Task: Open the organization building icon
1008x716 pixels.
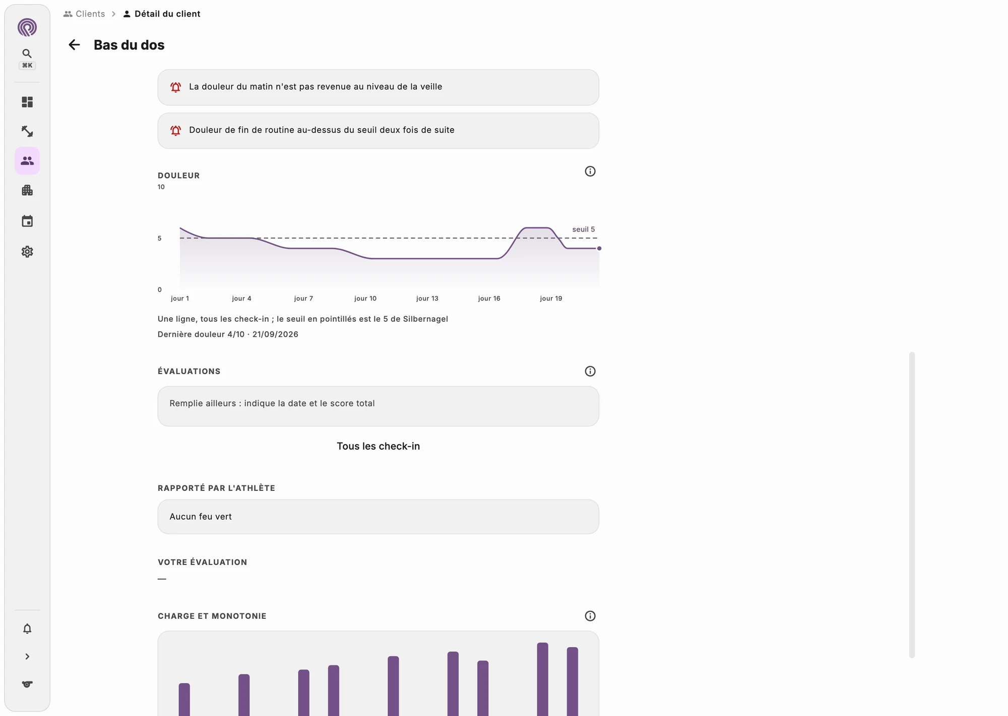Action: click(x=27, y=190)
